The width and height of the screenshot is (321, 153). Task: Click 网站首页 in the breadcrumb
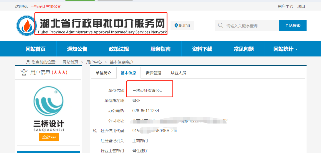pyautogui.click(x=71, y=62)
